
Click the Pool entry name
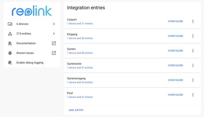tap(70, 93)
